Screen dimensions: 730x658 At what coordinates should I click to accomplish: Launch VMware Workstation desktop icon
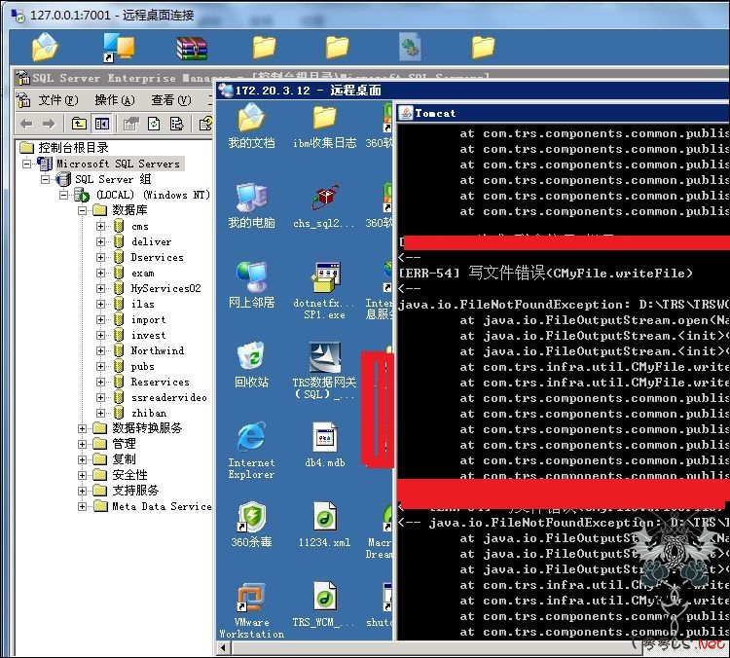tap(251, 610)
